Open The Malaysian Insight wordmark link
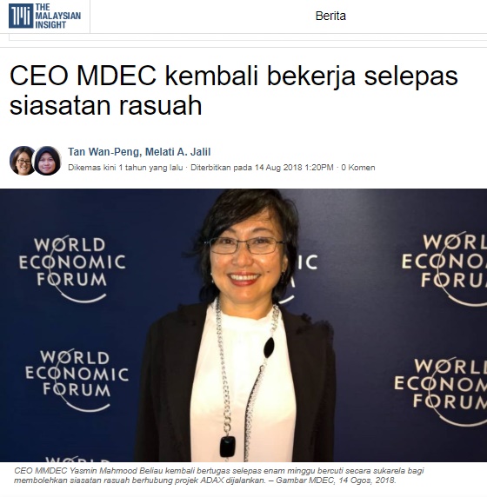Image resolution: width=487 pixels, height=497 pixels. point(57,16)
